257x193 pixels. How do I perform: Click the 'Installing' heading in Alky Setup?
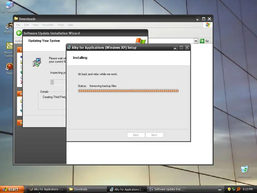80,58
